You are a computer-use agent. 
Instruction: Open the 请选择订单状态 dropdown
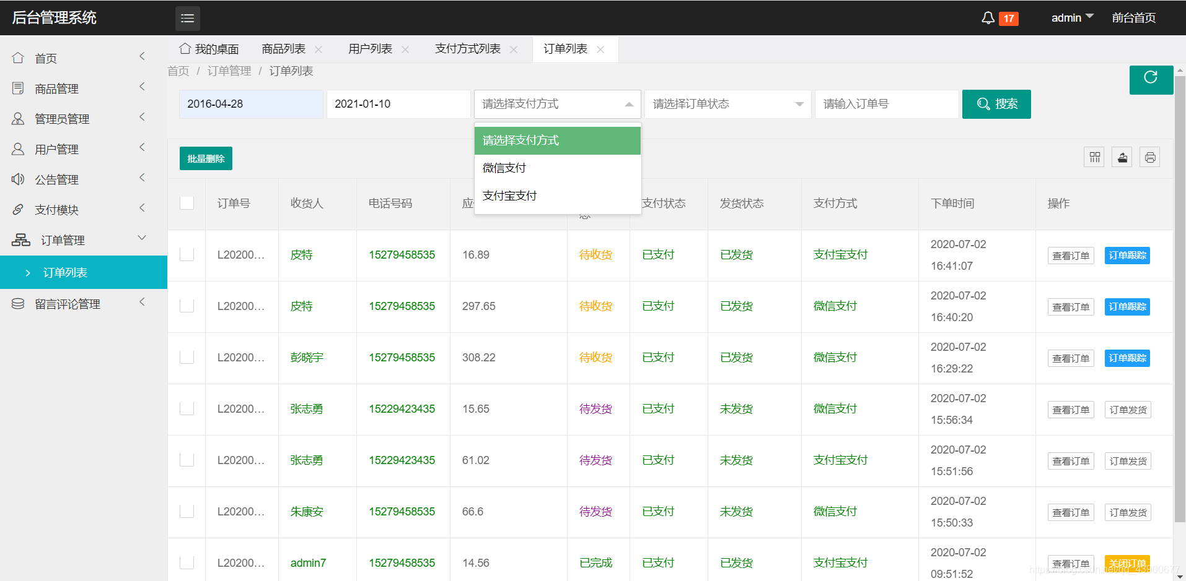click(x=727, y=104)
